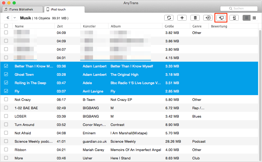This screenshot has height=162, width=262.
Task: Sort by the Bewertung column header
Action: pyautogui.click(x=233, y=26)
